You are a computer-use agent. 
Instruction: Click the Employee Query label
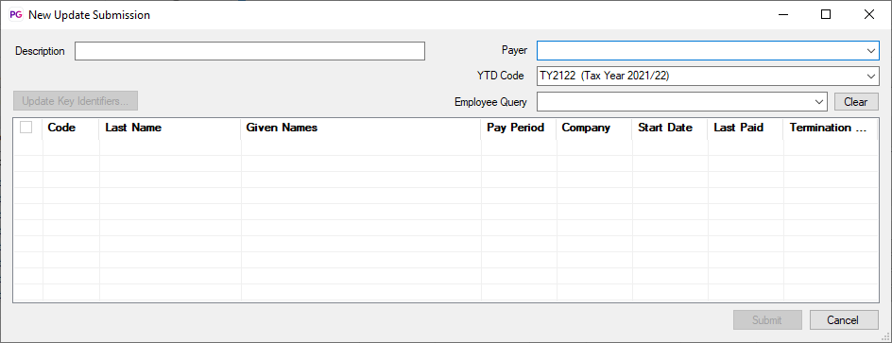(x=490, y=102)
